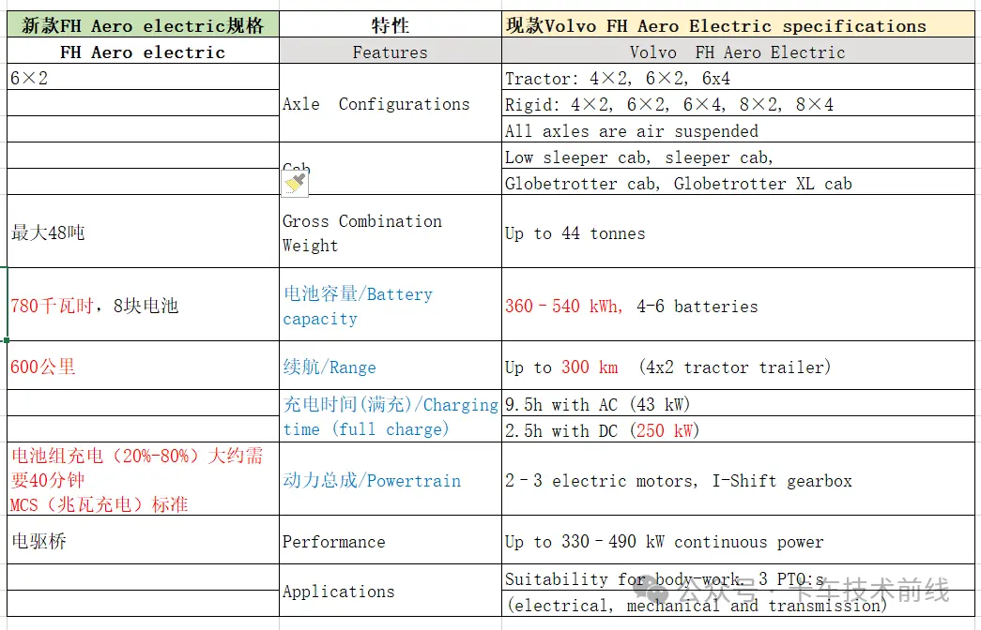Select 'All axles are air suspended' cell
The image size is (981, 630).
pyautogui.click(x=738, y=130)
